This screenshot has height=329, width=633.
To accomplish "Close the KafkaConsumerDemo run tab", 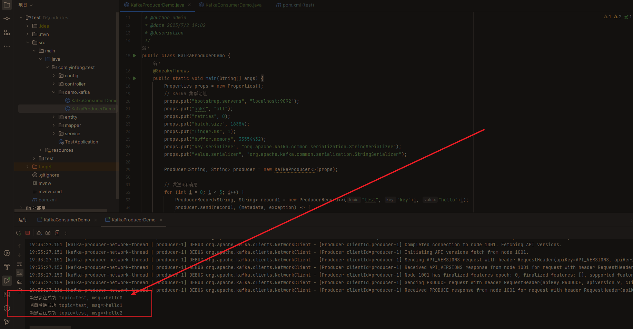I will click(x=96, y=220).
